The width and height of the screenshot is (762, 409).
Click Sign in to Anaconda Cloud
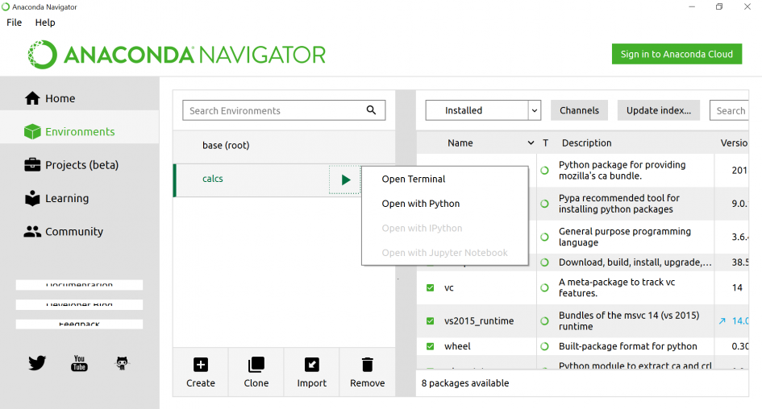pos(677,54)
